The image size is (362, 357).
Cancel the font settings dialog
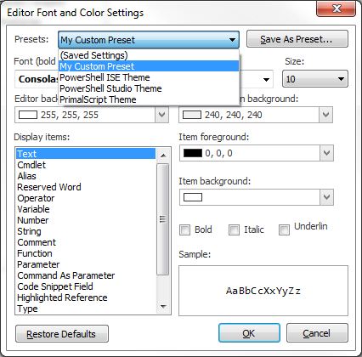[x=317, y=333]
